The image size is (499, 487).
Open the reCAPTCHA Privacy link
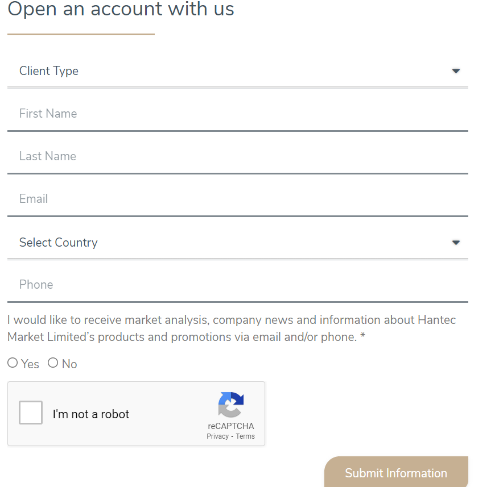click(x=218, y=436)
